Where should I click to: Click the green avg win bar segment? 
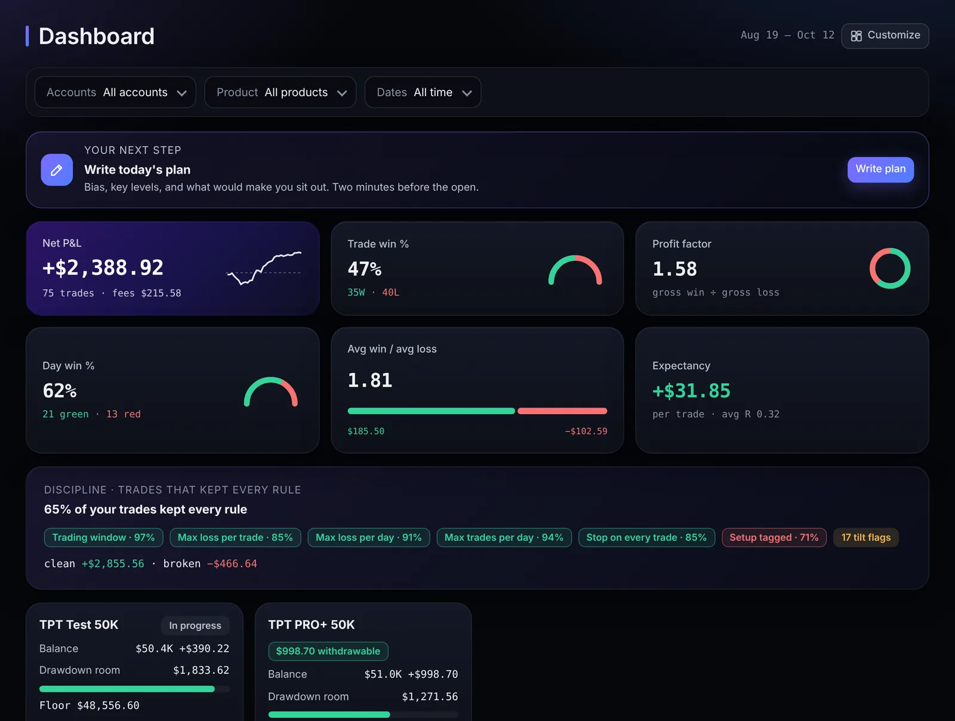[x=431, y=411]
